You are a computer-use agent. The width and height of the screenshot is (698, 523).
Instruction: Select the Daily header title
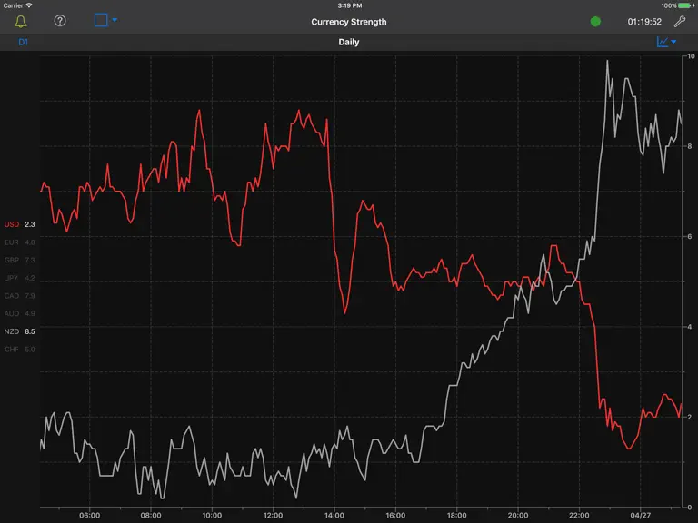[349, 43]
